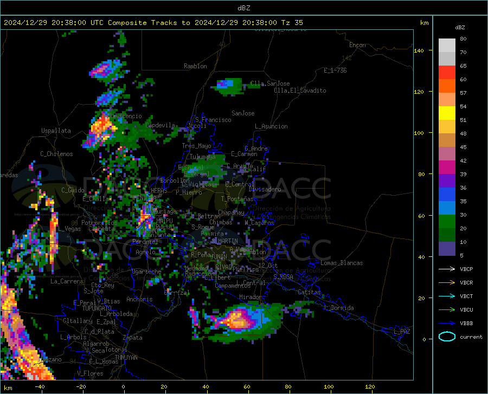The image size is (488, 394).
Task: Click the TUPUNGATO town label
Action: (97, 308)
